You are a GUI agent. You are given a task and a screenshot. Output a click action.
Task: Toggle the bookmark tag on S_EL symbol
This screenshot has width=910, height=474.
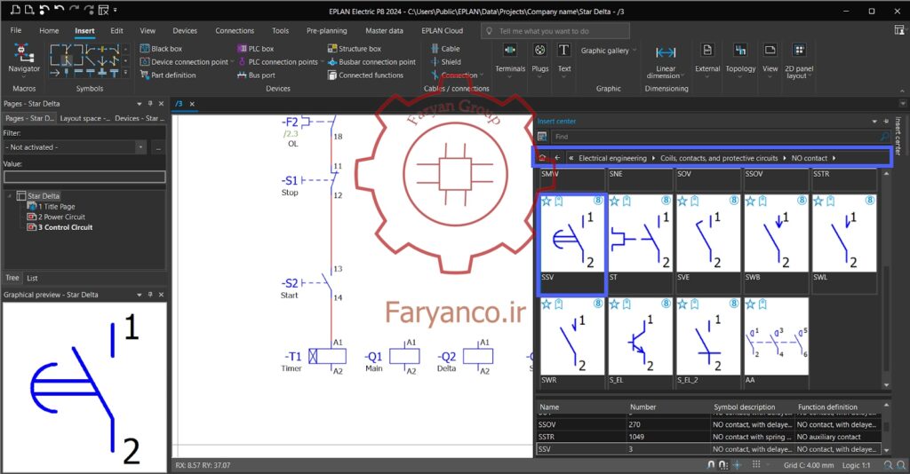(x=627, y=304)
